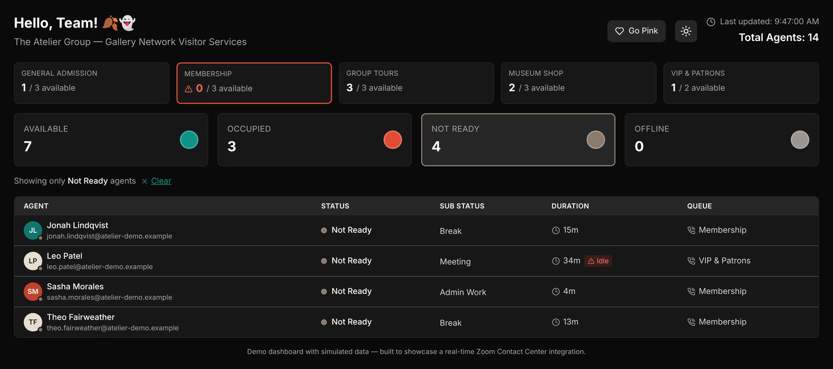
Task: Click email leo.patel@atelier-demo.example
Action: 100,267
